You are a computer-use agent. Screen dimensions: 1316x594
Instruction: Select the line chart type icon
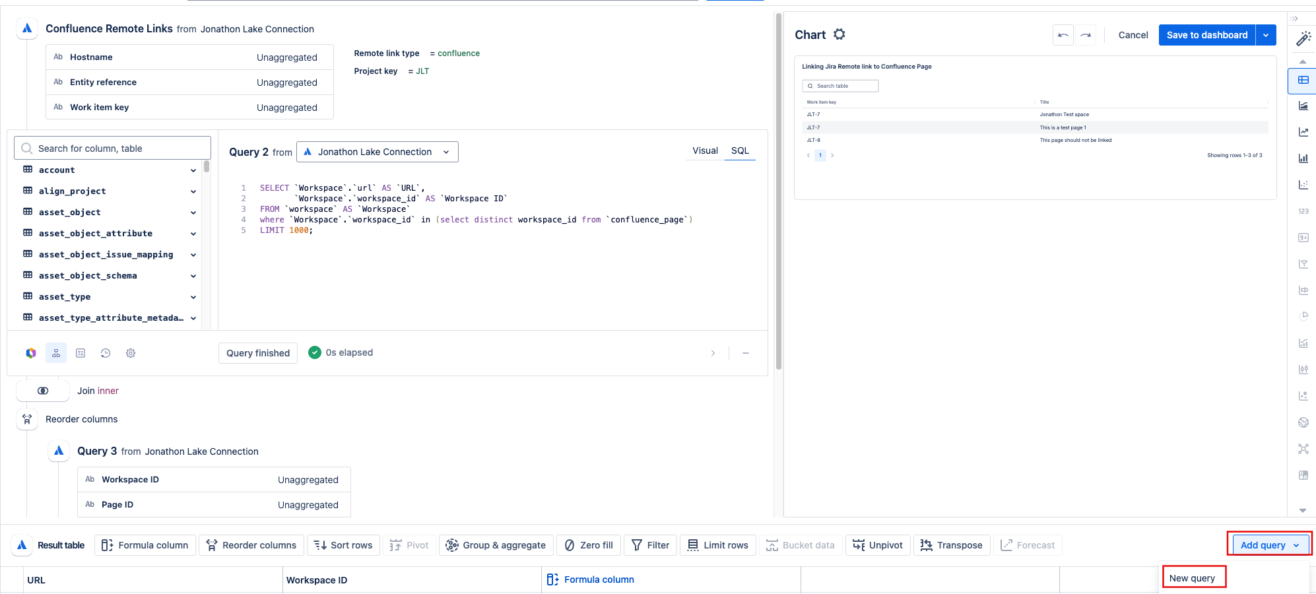click(x=1303, y=132)
